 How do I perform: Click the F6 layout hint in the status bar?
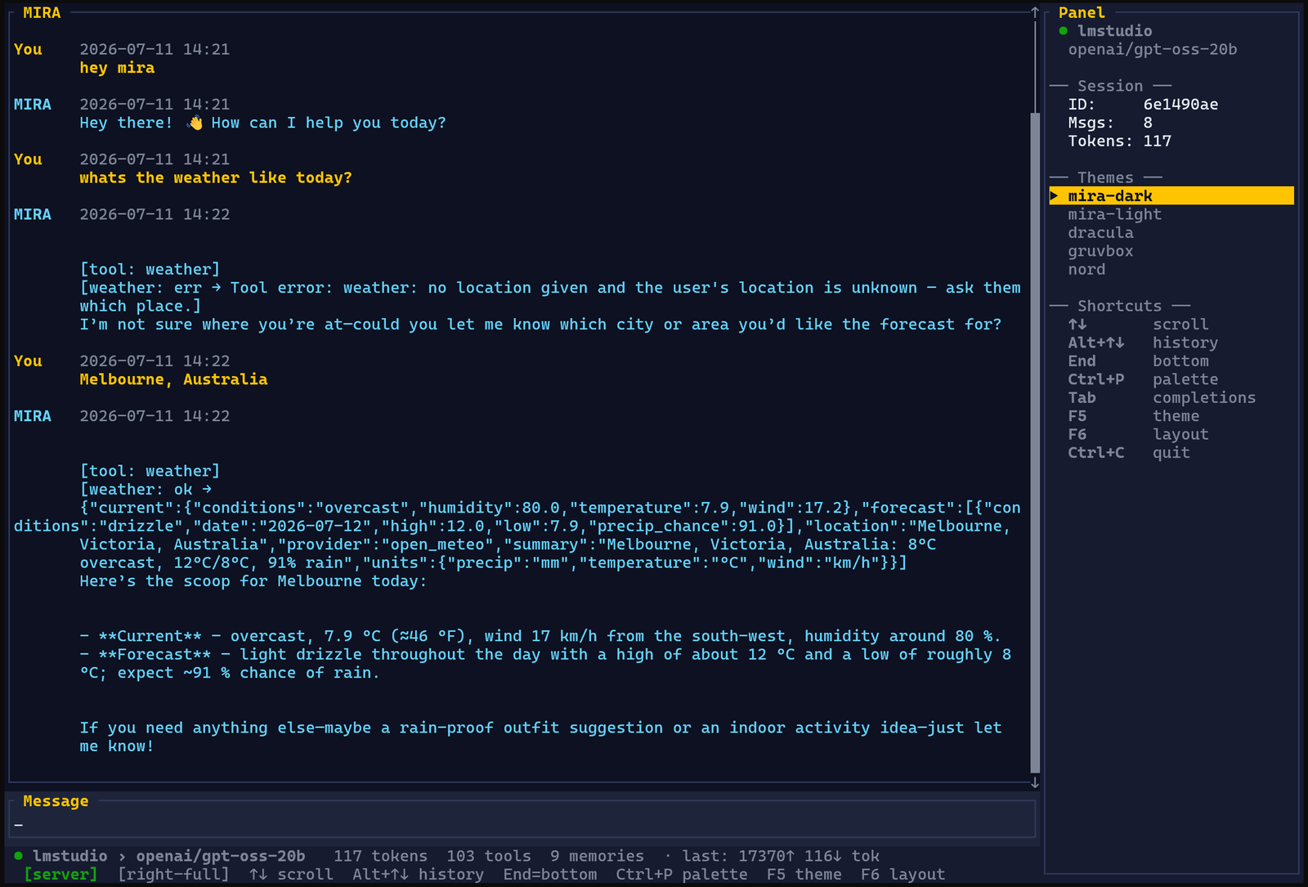(903, 875)
